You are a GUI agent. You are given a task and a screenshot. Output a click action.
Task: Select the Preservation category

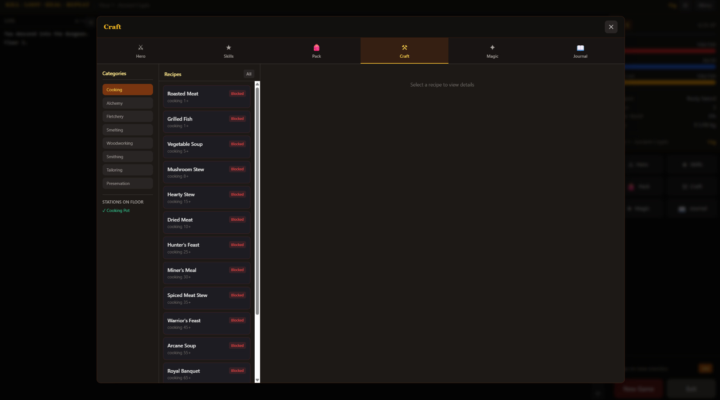(x=128, y=183)
